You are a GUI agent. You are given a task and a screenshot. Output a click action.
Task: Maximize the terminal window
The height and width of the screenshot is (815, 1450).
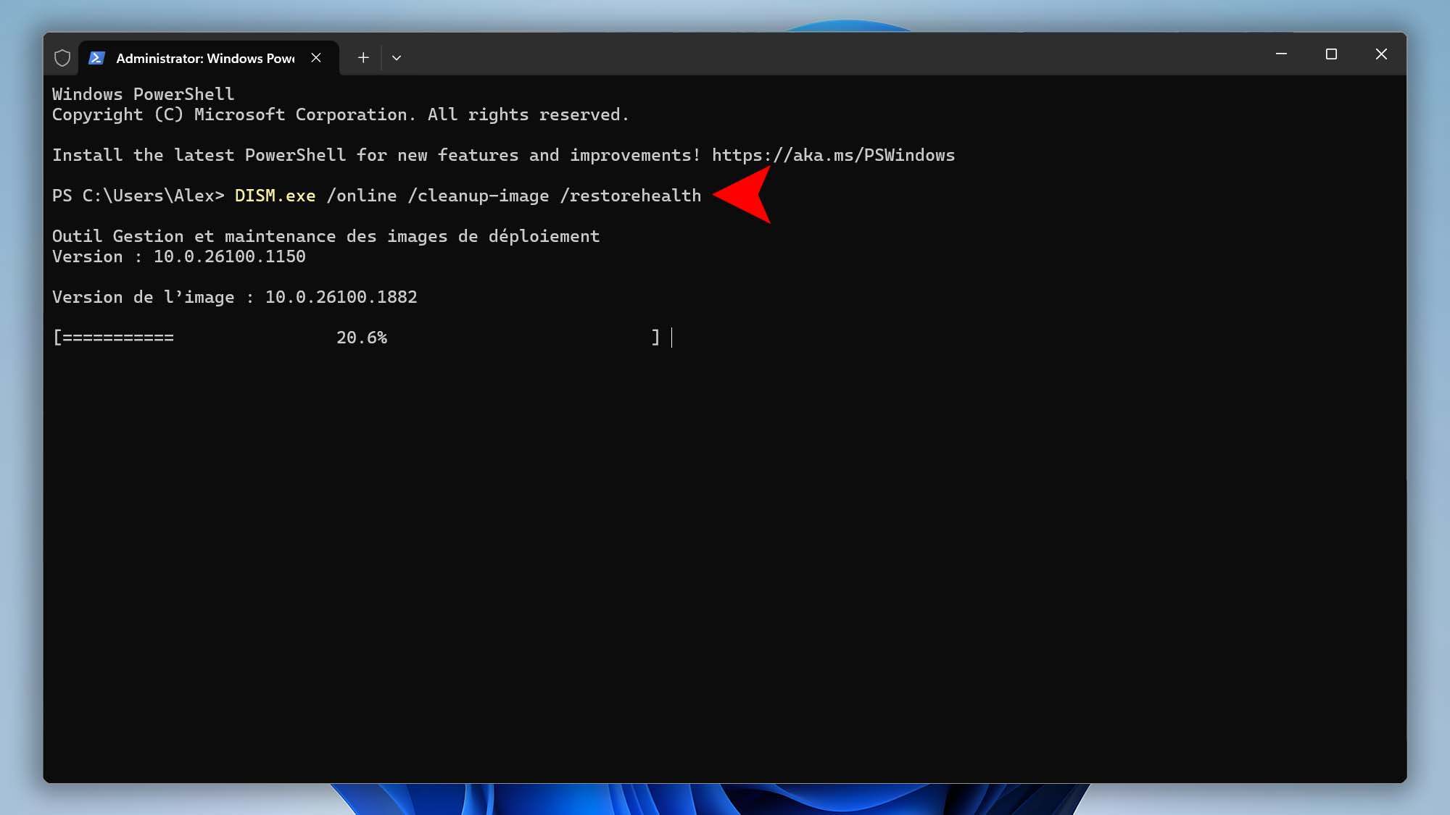pyautogui.click(x=1331, y=54)
